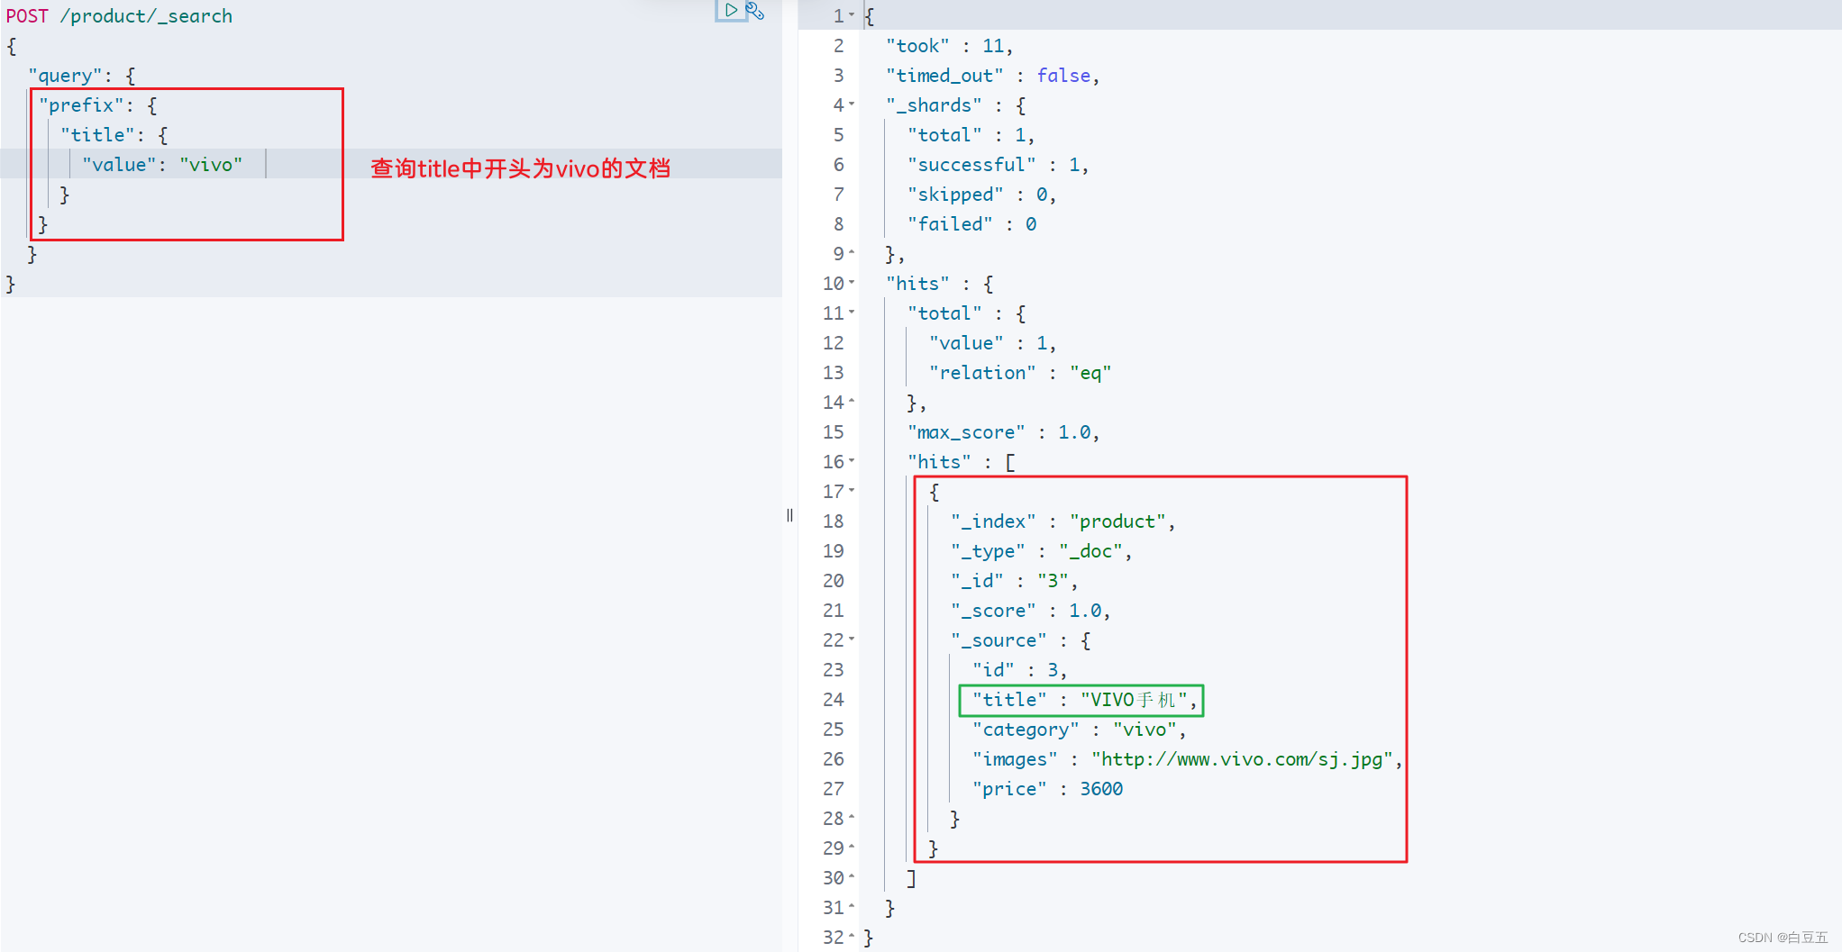Click the "failed" : 0 line
Image resolution: width=1842 pixels, height=952 pixels.
[x=972, y=224]
